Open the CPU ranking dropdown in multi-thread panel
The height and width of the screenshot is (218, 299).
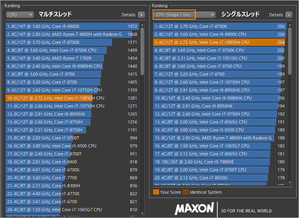click(20, 15)
